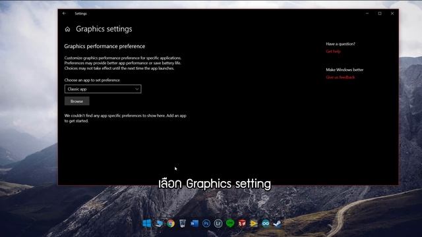422x237 pixels.
Task: Open the Give us feedback link
Action: (x=340, y=77)
